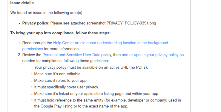
Task: Click the 'permissions' link text continuation
Action: click(x=33, y=49)
